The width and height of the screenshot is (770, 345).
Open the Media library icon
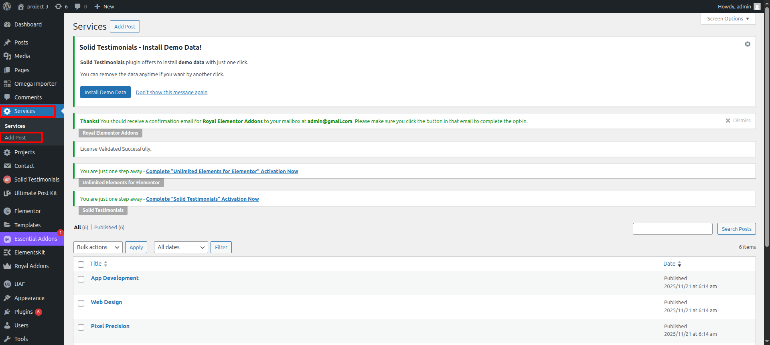click(7, 56)
